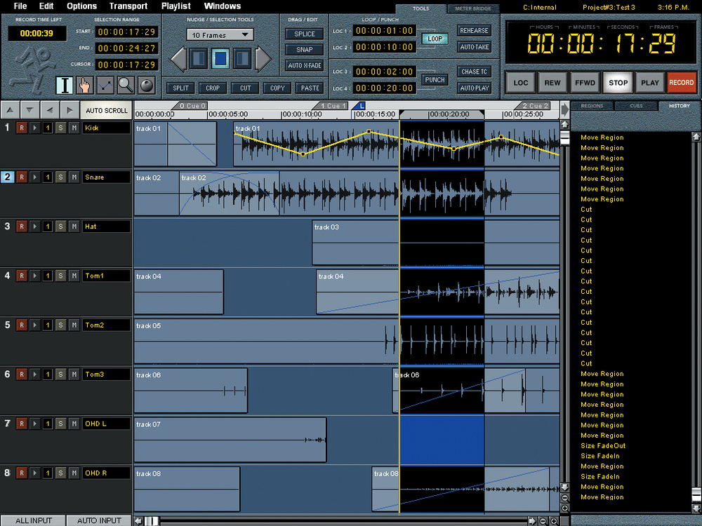Viewport: 702px width, 526px height.
Task: Click the SPLIT edit button
Action: click(x=180, y=88)
